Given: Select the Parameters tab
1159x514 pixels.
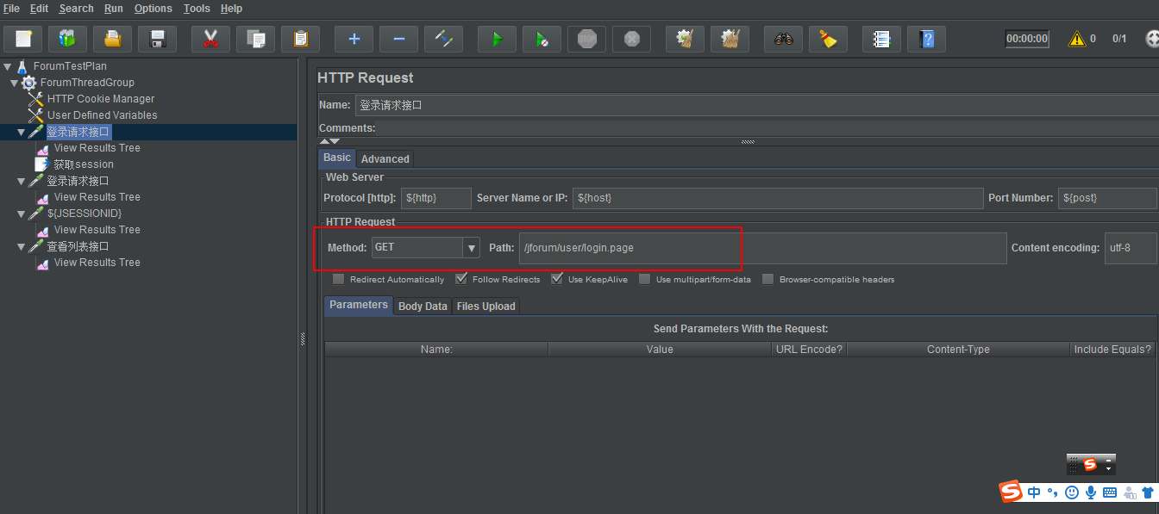Looking at the screenshot, I should pyautogui.click(x=359, y=305).
